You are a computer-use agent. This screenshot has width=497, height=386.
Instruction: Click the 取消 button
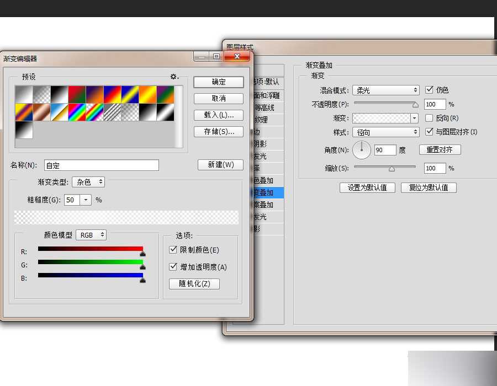[219, 98]
